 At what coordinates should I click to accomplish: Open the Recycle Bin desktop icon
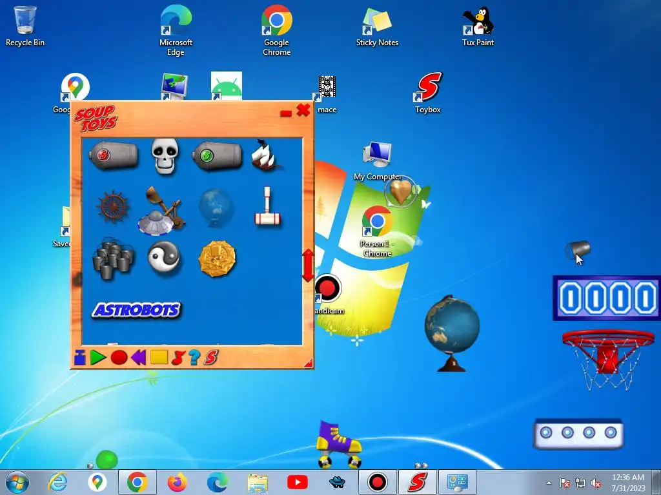[x=25, y=26]
